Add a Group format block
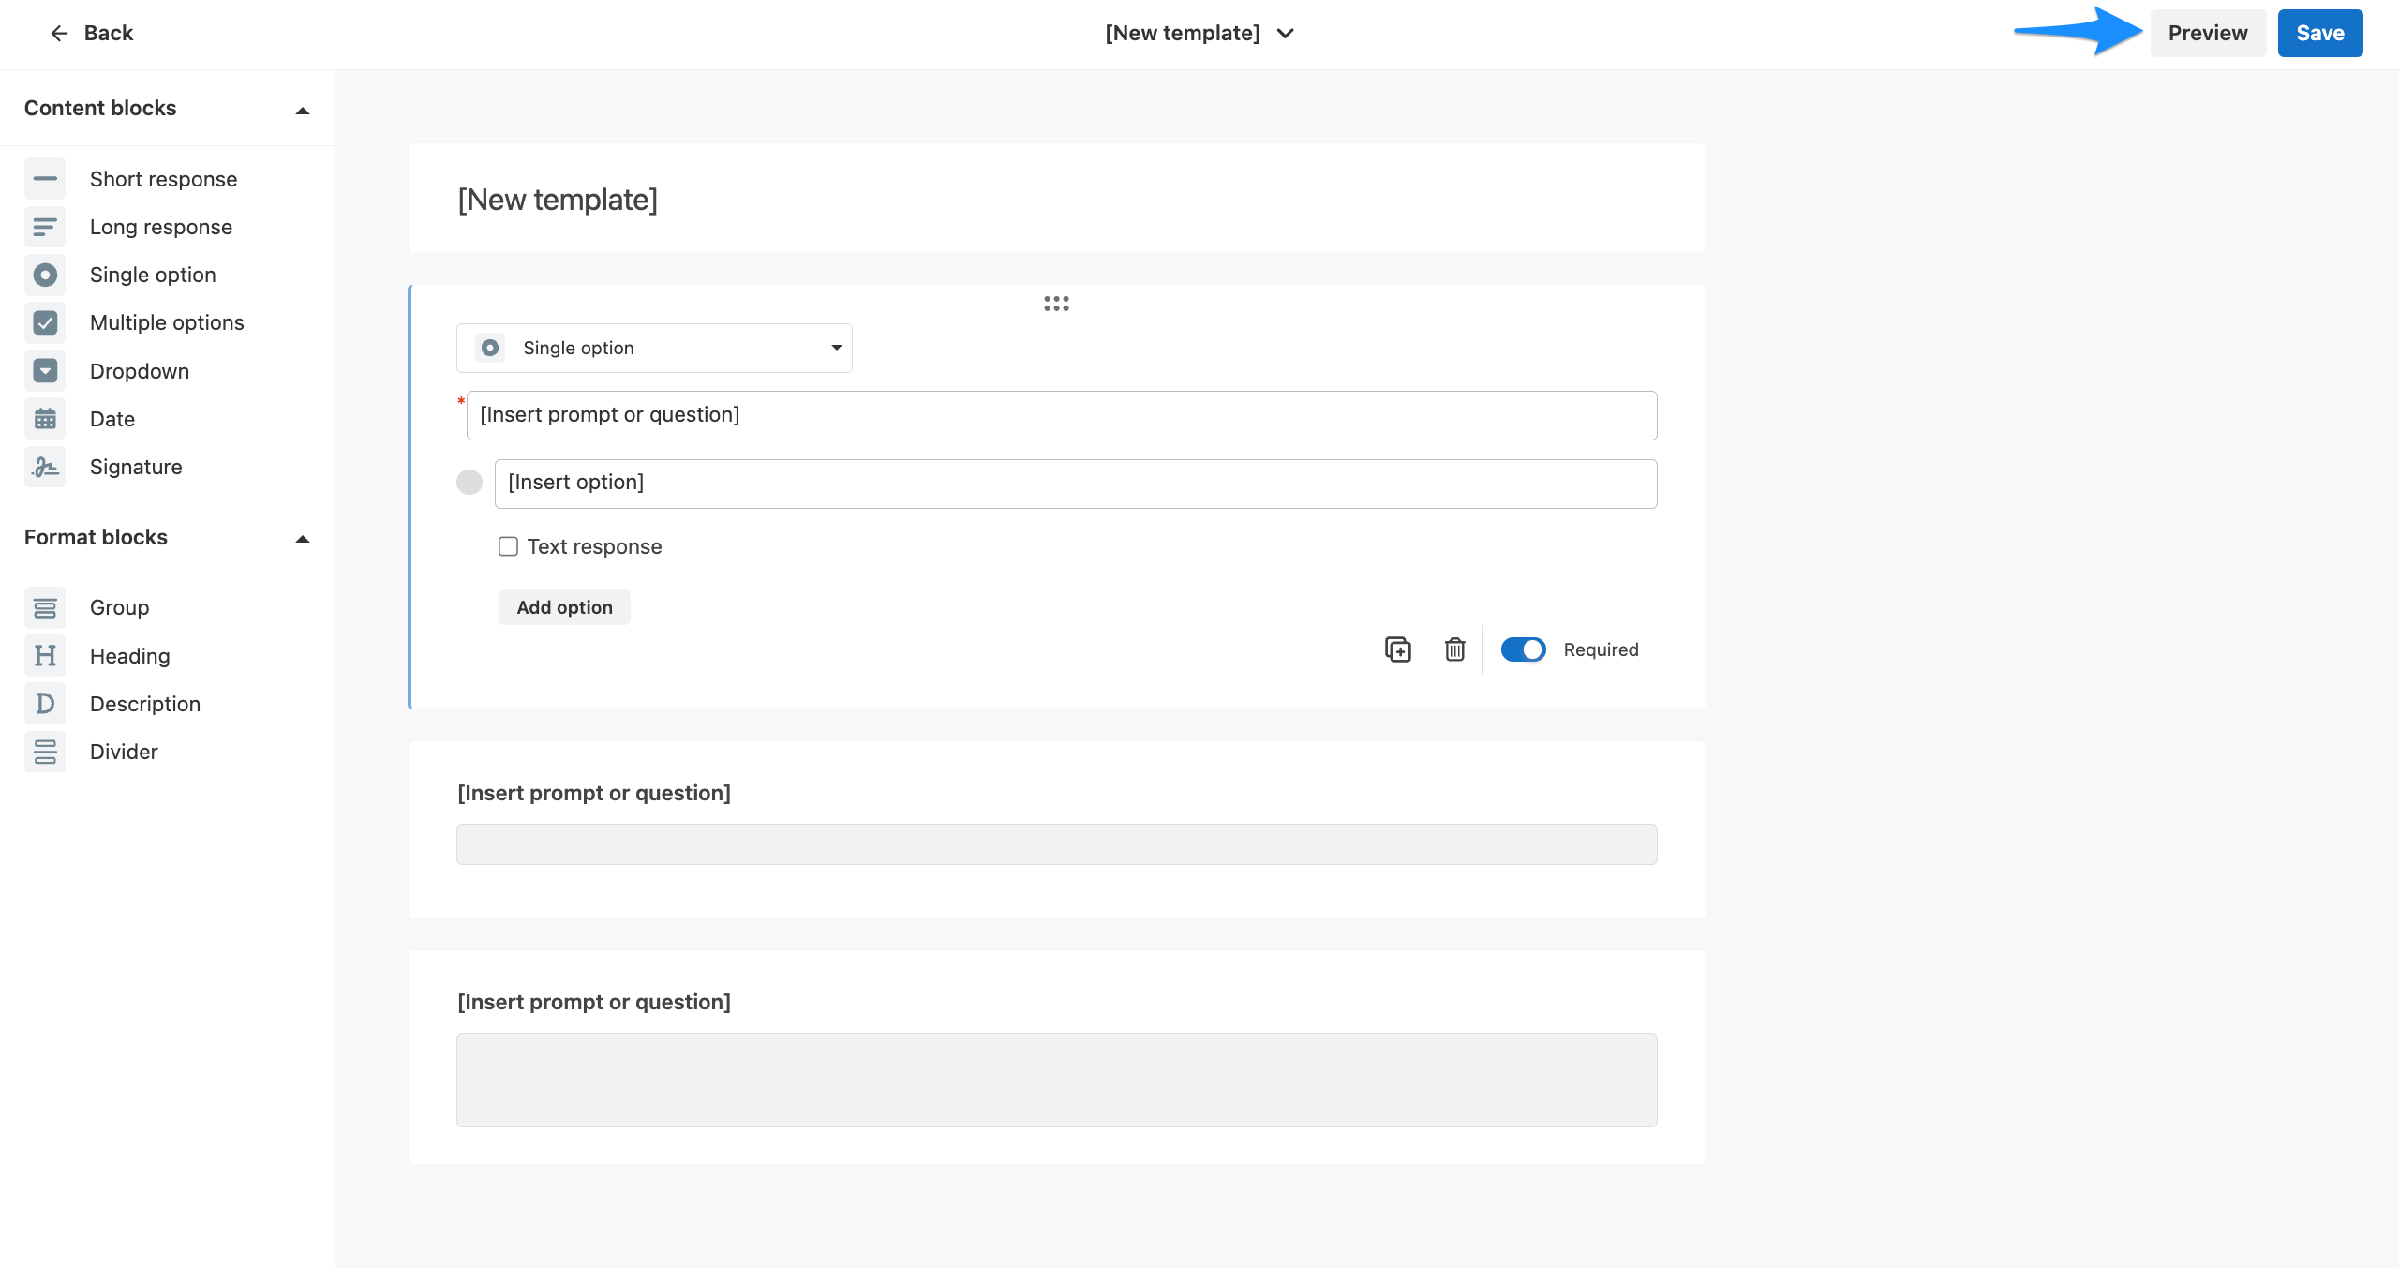The height and width of the screenshot is (1268, 2399). coord(120,607)
